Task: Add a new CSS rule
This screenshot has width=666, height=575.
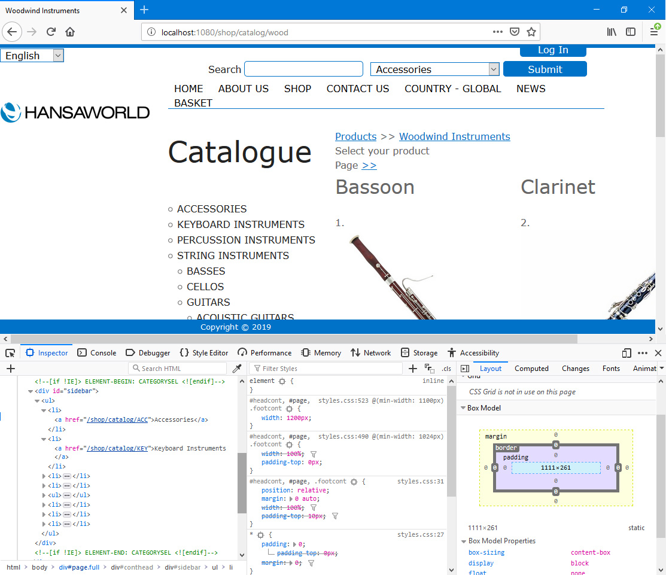Action: tap(413, 369)
